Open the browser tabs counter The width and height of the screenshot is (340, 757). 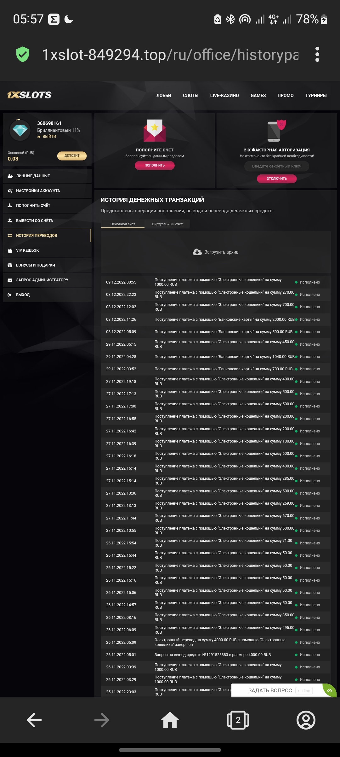238,720
